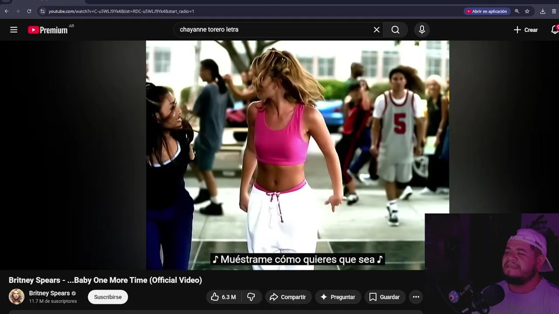Screen dimensions: 559x314
Task: Go to YouTube Premium home logo
Action: pyautogui.click(x=48, y=30)
